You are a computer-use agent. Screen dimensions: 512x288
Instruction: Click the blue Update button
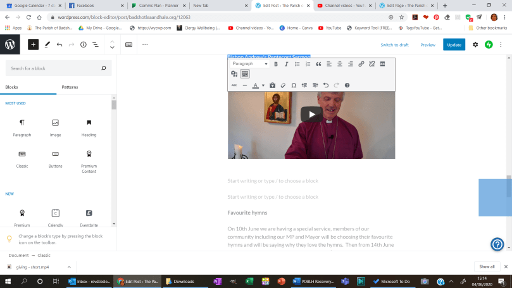click(x=454, y=45)
